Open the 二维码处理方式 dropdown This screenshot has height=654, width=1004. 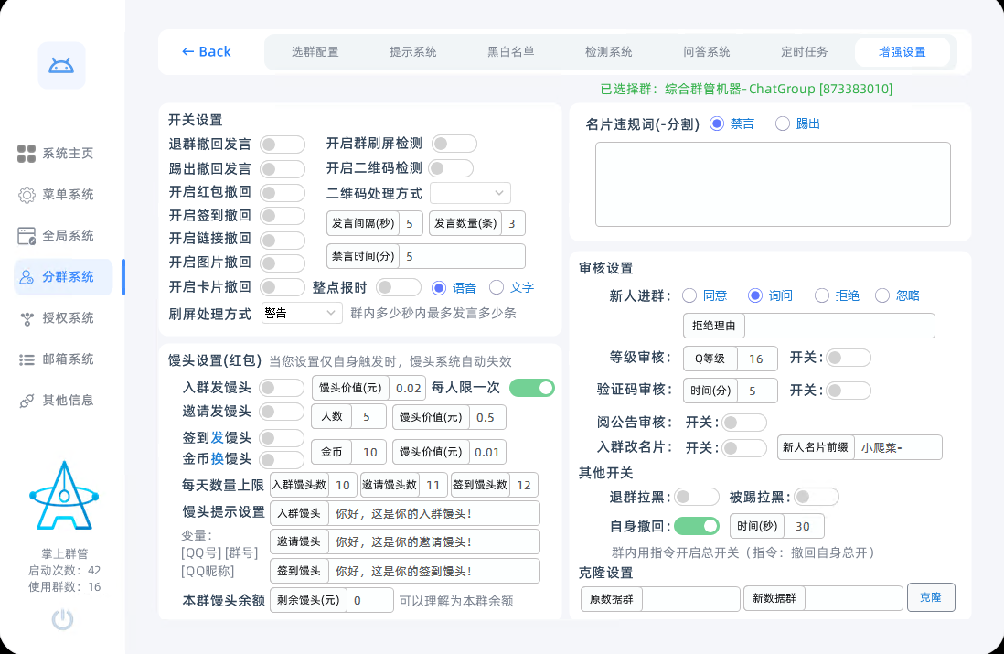click(x=470, y=193)
